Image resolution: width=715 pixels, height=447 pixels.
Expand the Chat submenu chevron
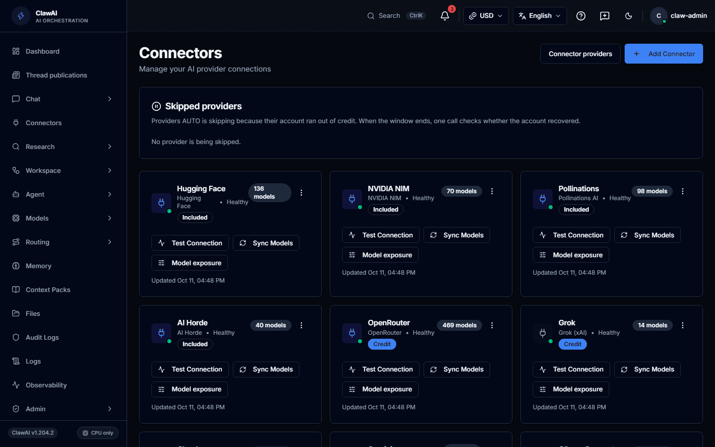110,99
